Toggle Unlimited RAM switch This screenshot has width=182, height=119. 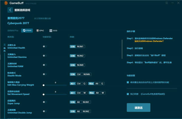pos(45,65)
